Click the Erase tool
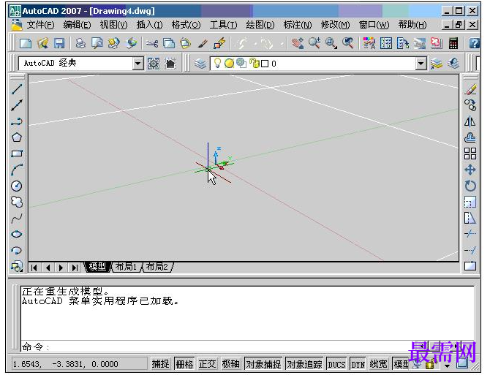Viewport: 490px width, 375px height. point(470,89)
